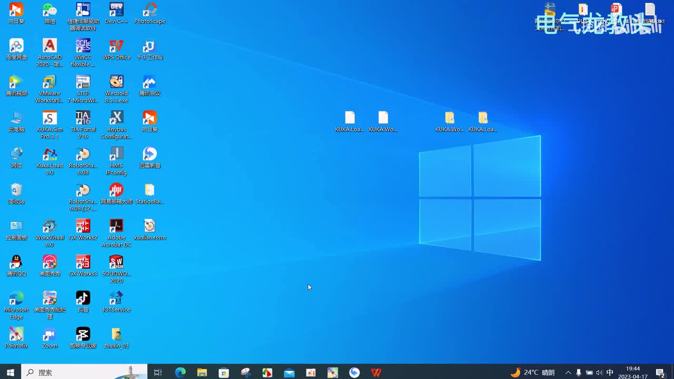Open the 腾讯会议 desktop shortcut

click(x=150, y=86)
